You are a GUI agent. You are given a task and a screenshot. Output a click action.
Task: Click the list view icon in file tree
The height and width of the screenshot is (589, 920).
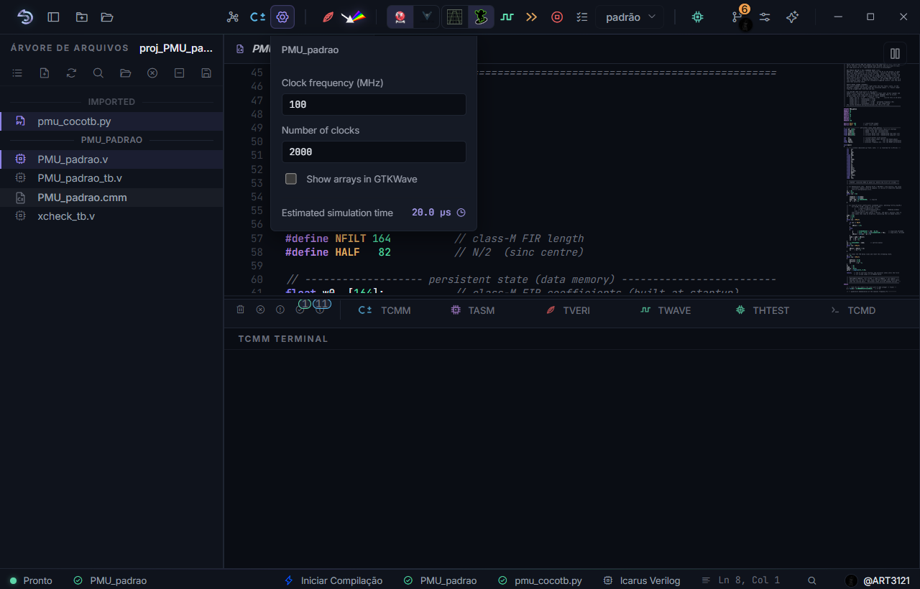tap(17, 73)
